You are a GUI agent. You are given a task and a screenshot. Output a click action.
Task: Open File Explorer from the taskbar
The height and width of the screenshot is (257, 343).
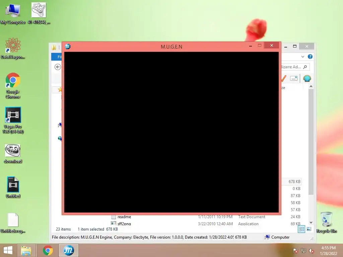click(x=26, y=250)
